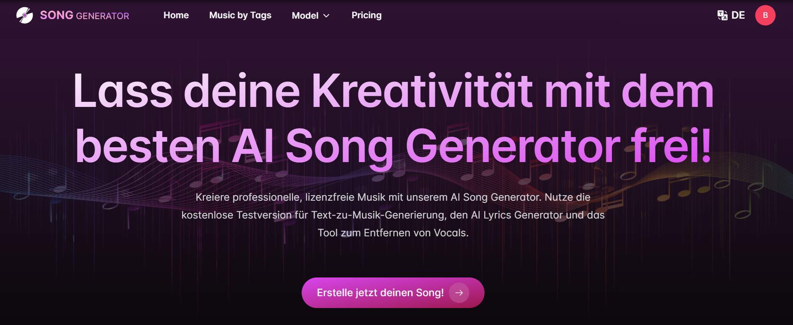Click the 'besten AI Song Generator frei!' headline line
Image resolution: width=793 pixels, height=325 pixels.
pyautogui.click(x=393, y=146)
